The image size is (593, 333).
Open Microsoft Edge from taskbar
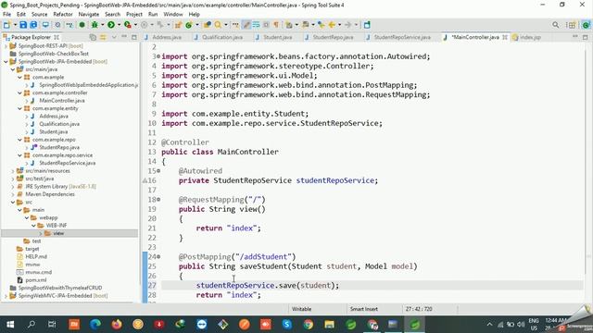tap(95, 325)
